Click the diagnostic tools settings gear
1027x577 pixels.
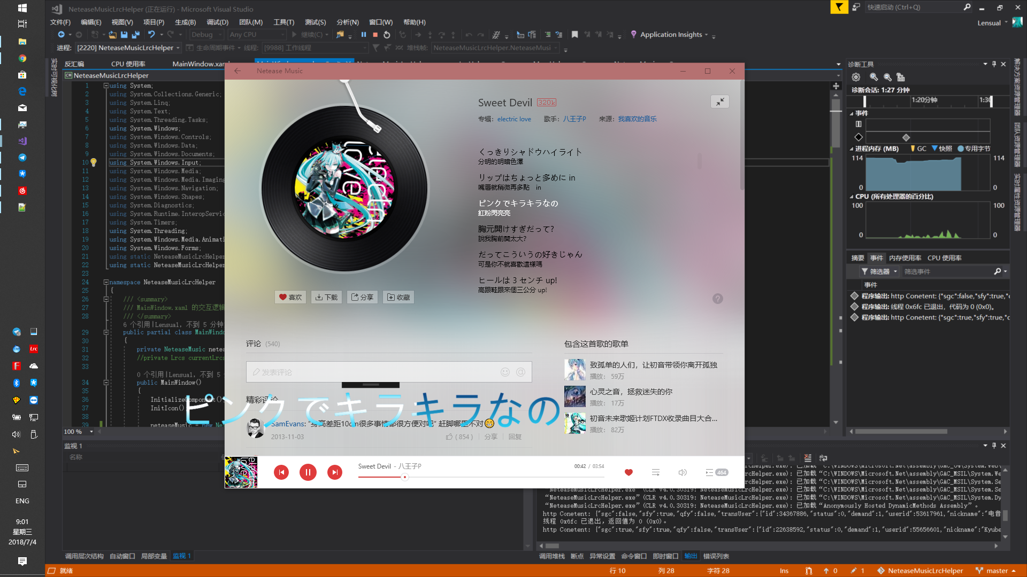tap(856, 77)
